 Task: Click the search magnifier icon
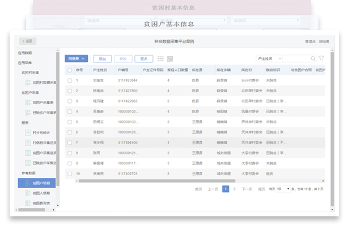313,59
